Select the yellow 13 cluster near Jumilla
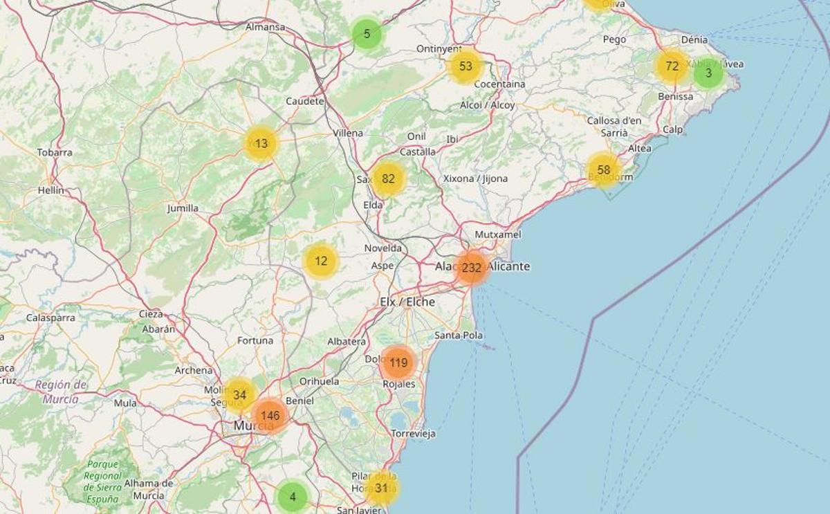This screenshot has width=830, height=514. 261,144
